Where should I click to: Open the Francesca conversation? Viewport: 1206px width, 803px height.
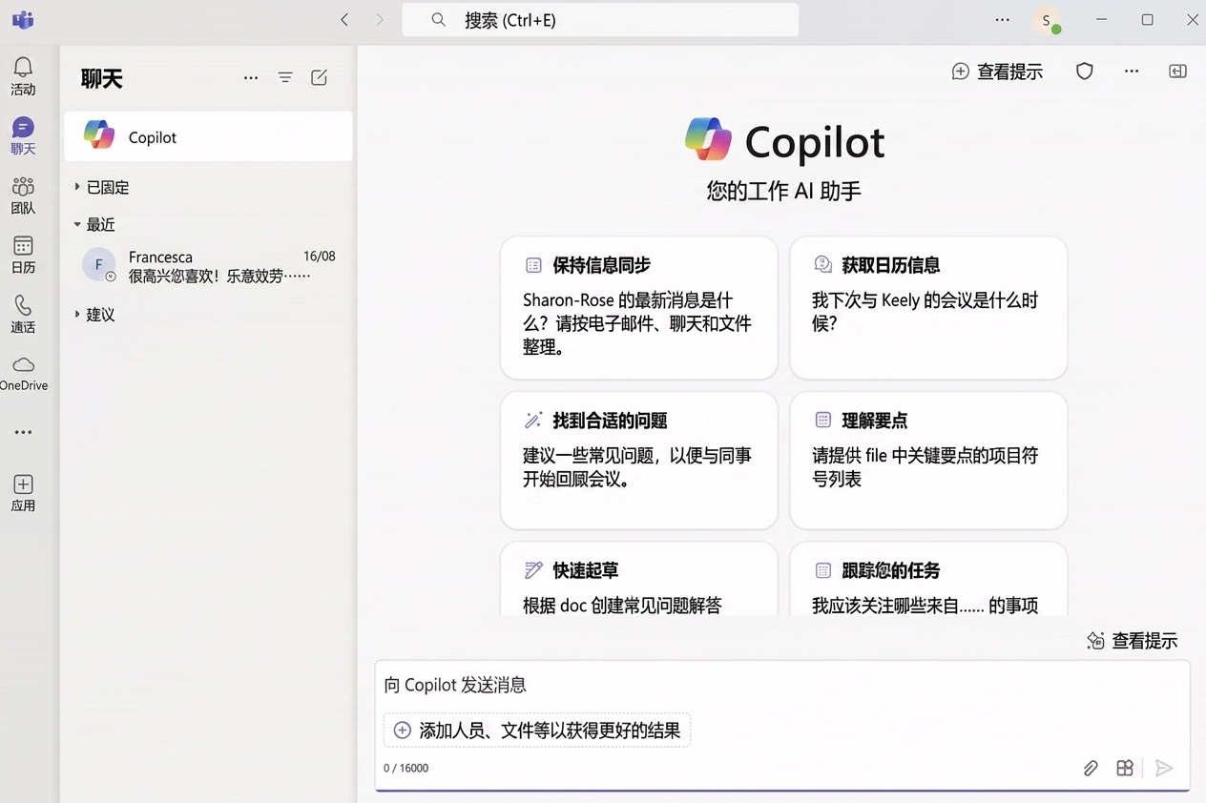[x=208, y=266]
